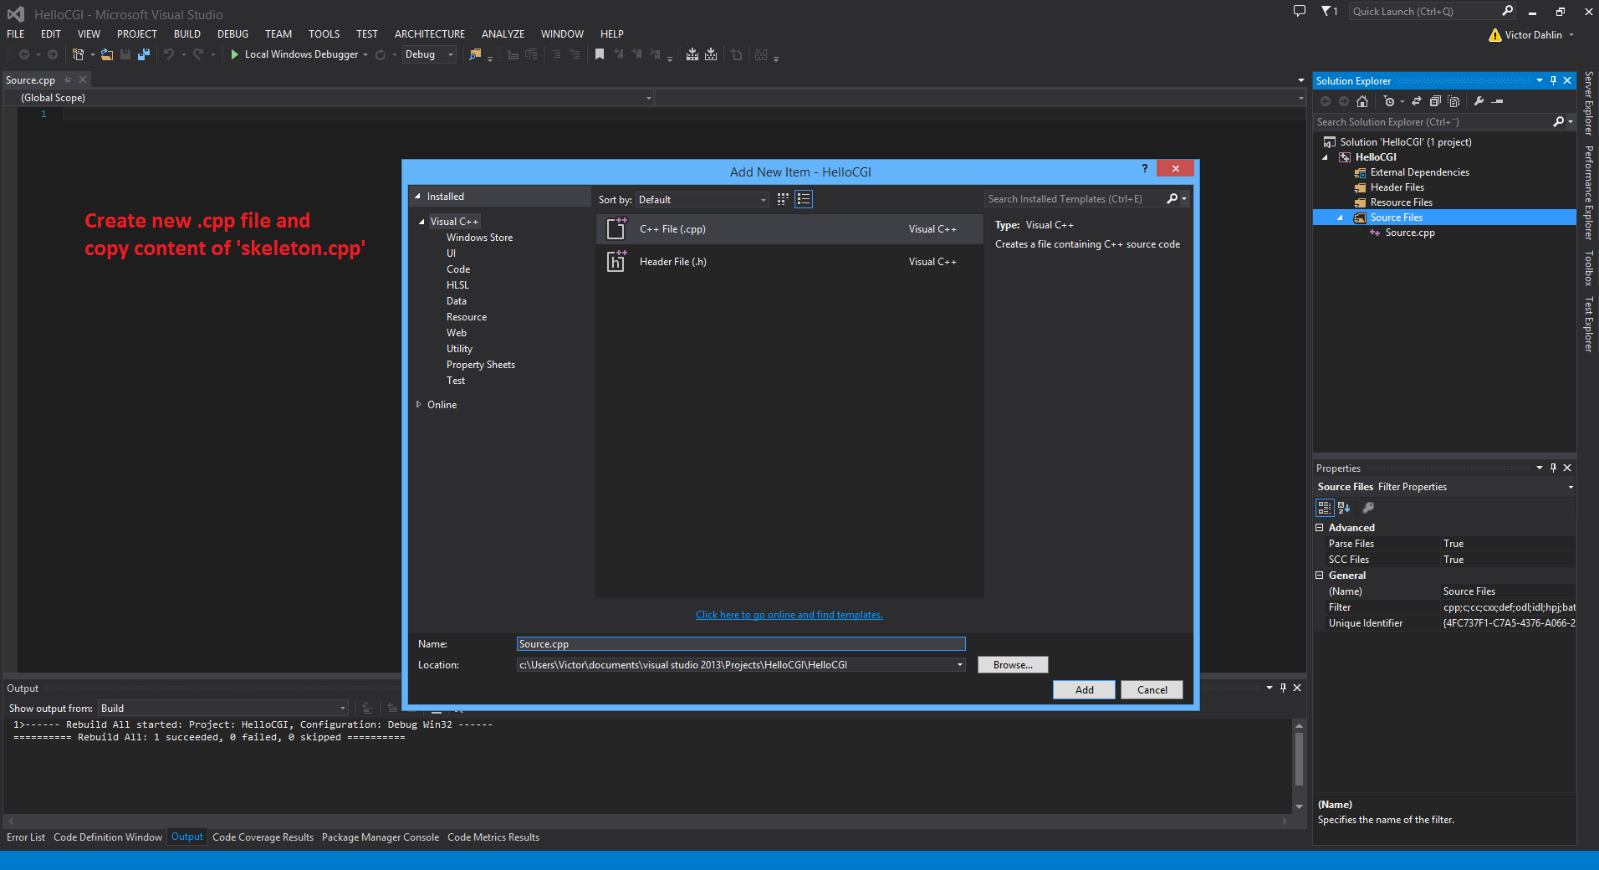Click the New Project toolbar icon
This screenshot has width=1599, height=870.
tap(78, 54)
